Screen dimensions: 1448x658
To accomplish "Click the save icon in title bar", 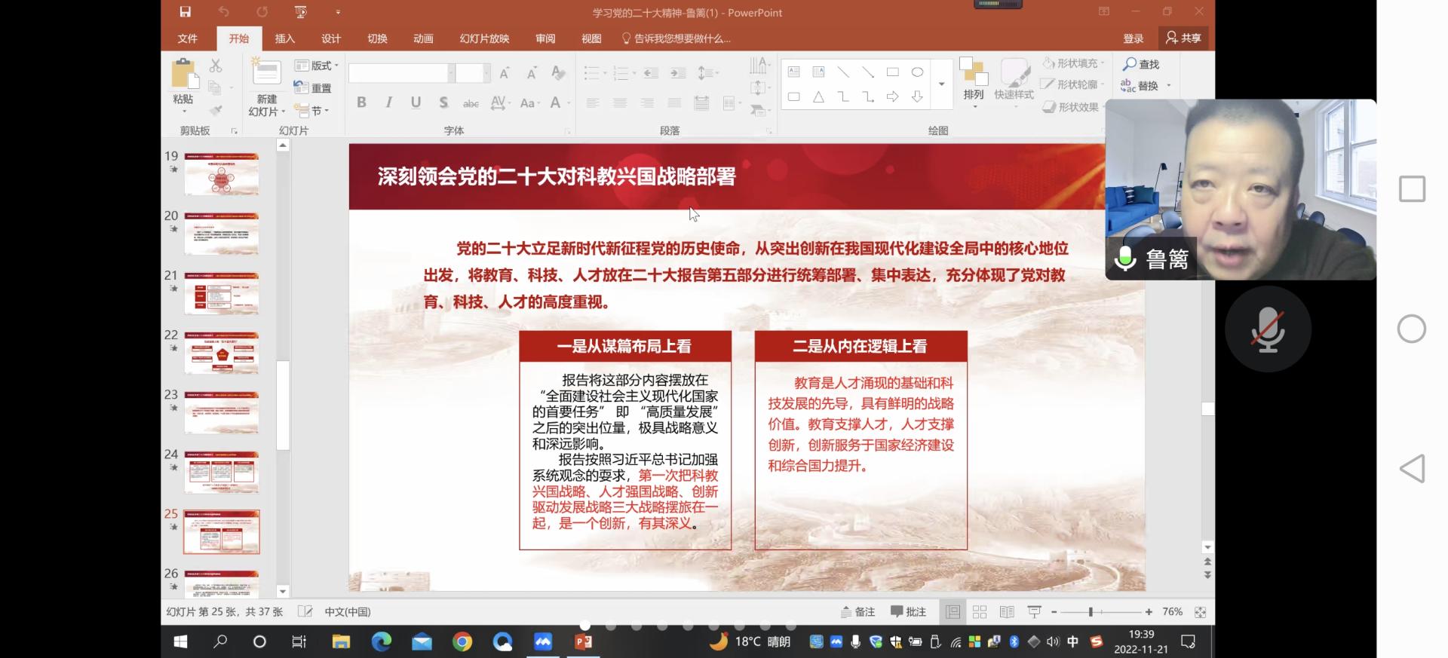I will coord(185,12).
